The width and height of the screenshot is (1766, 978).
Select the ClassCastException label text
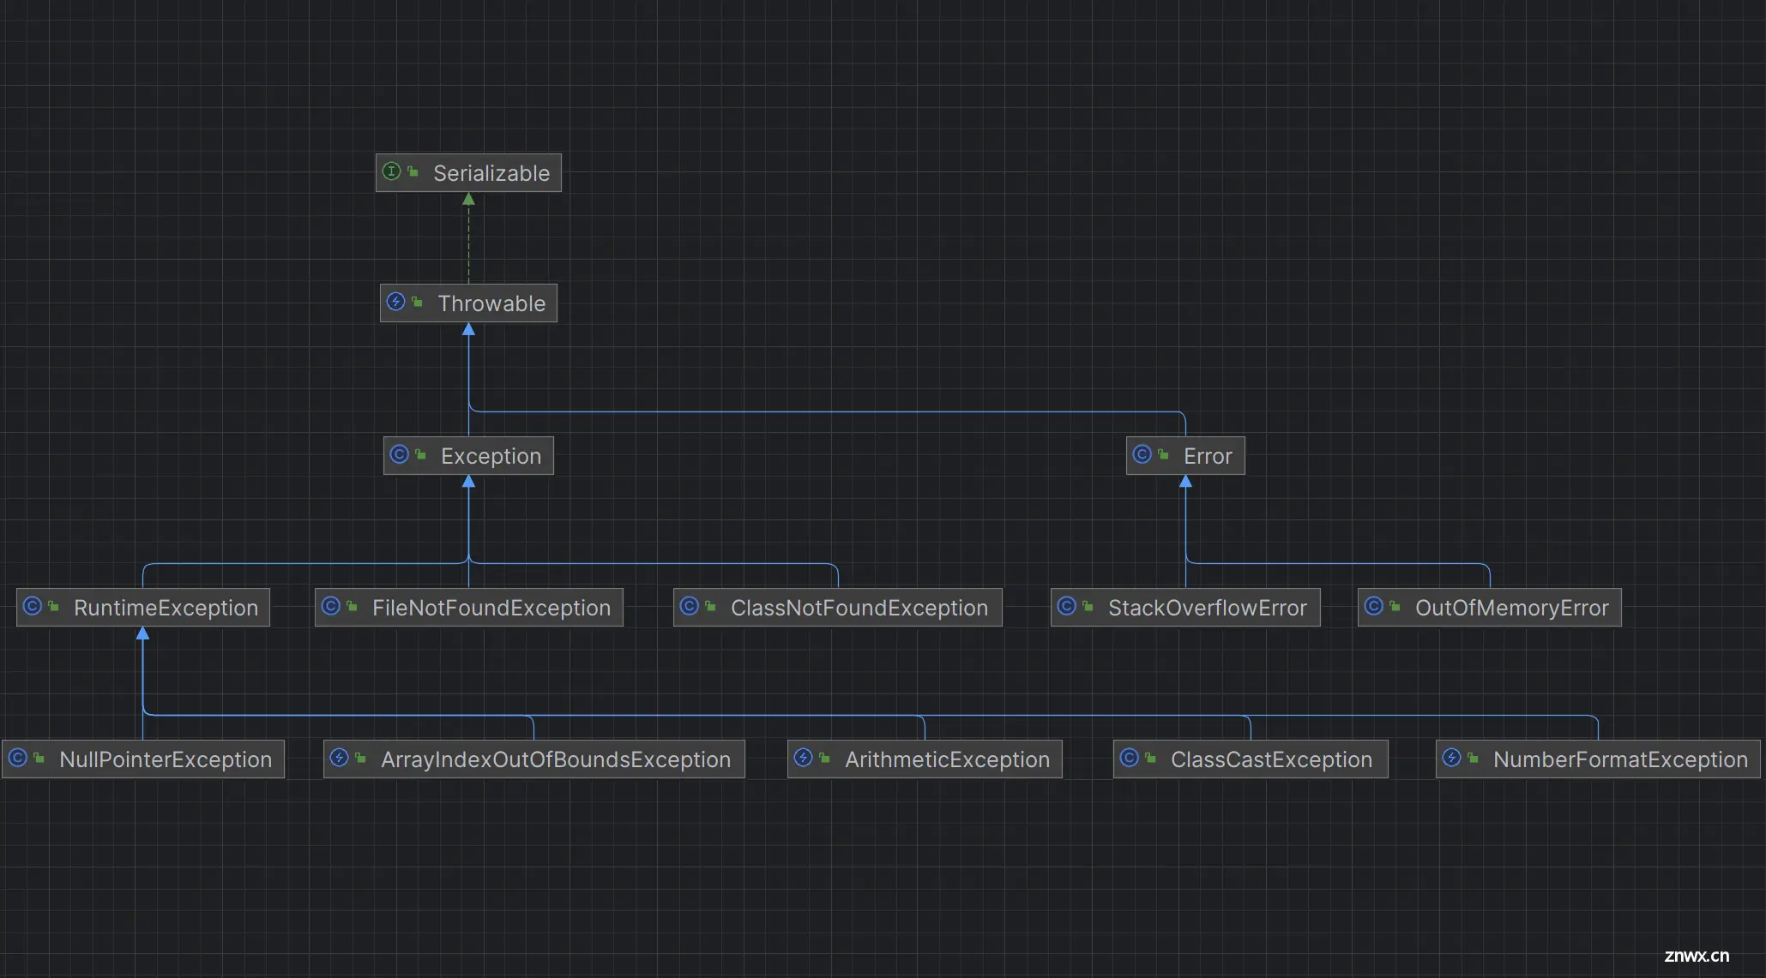coord(1272,759)
